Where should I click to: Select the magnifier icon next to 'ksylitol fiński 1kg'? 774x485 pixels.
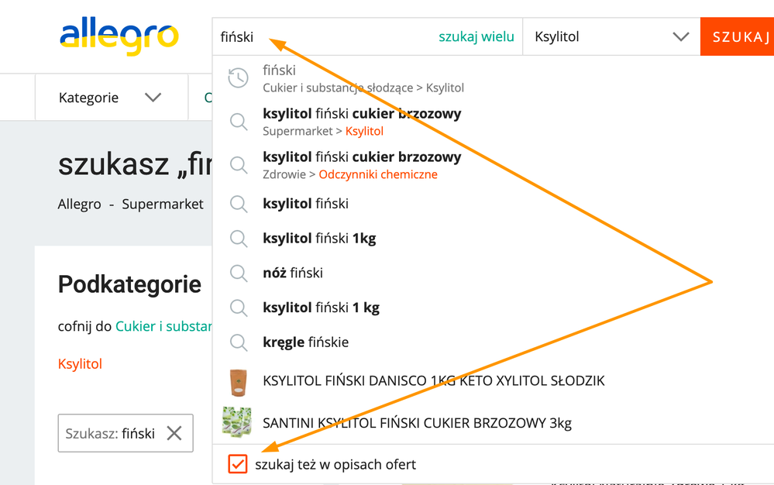pos(239,239)
